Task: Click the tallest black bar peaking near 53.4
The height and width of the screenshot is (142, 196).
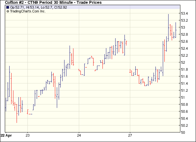Action: pos(169,24)
